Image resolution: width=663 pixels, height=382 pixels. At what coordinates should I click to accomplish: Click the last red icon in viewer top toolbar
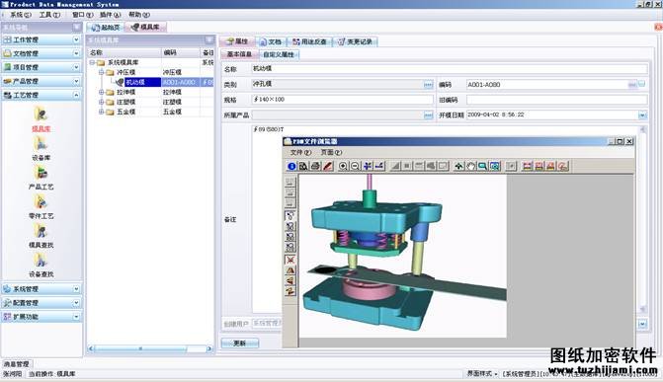(563, 166)
